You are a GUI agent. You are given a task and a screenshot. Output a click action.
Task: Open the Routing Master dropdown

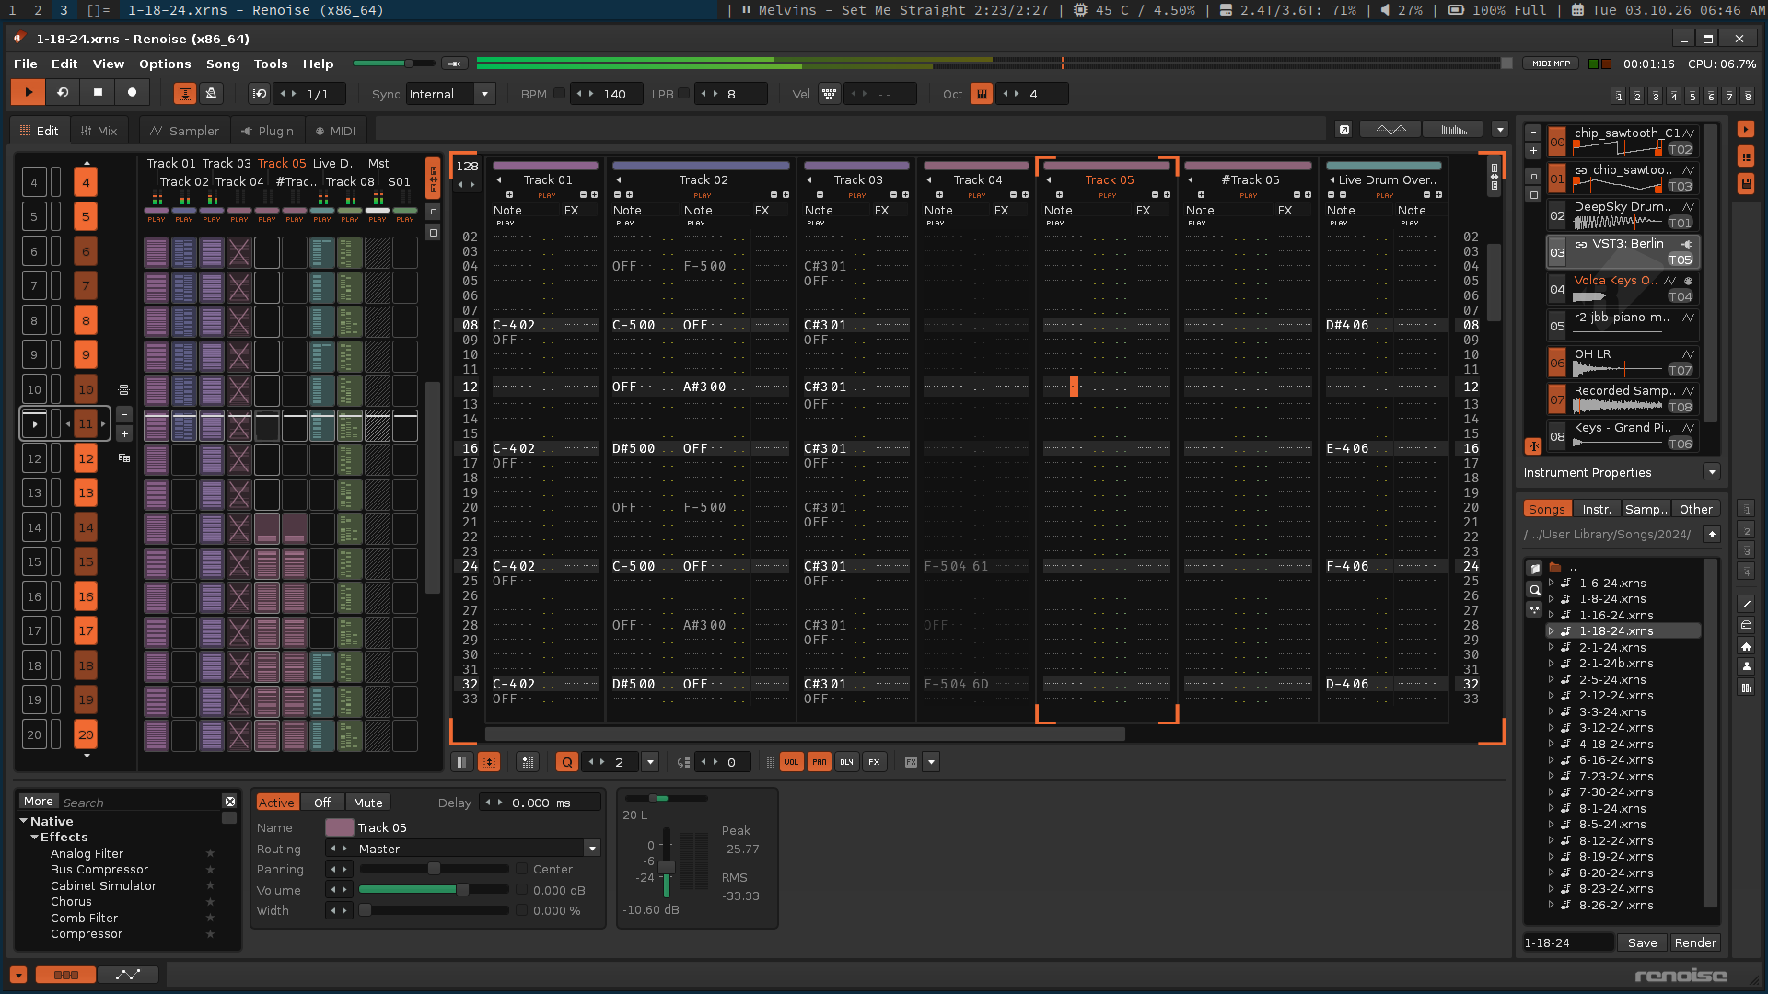click(x=592, y=849)
